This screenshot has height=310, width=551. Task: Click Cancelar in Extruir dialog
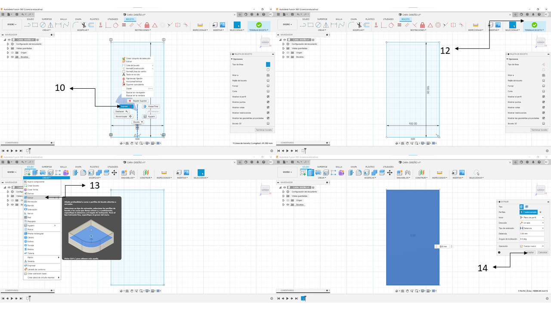click(x=543, y=252)
